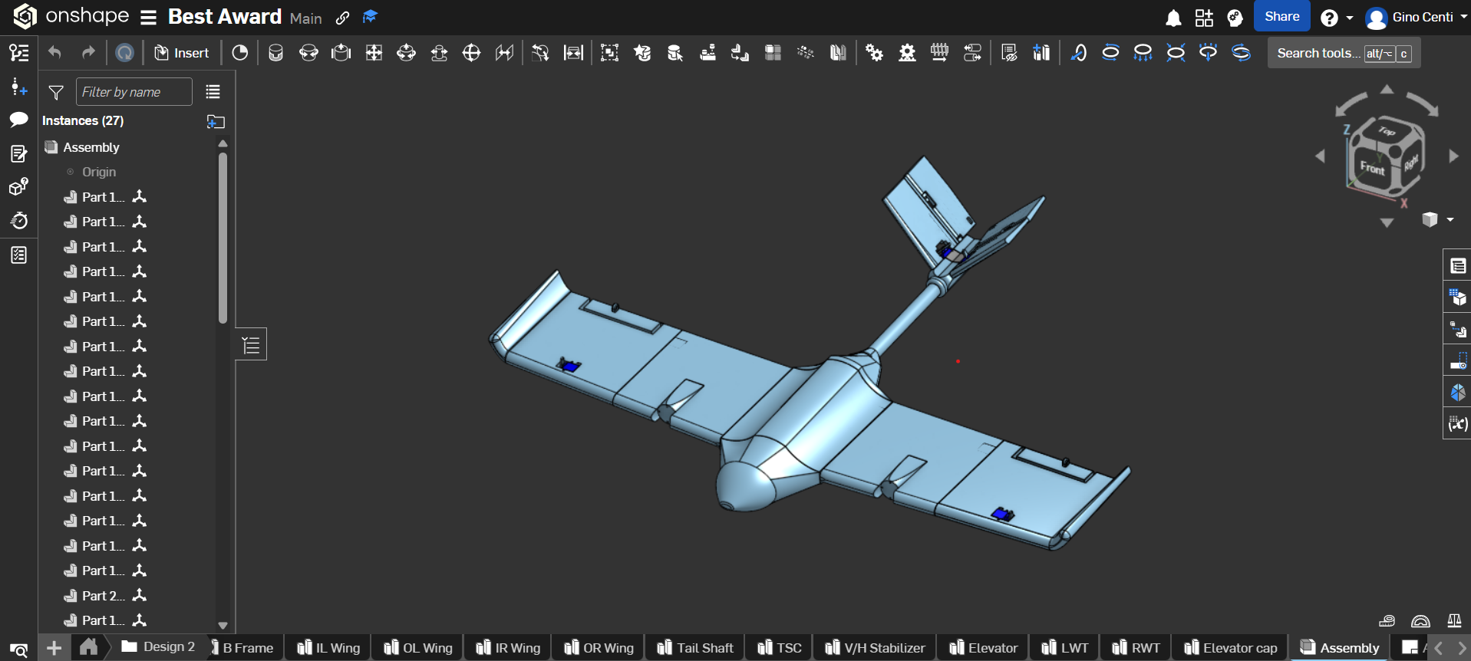This screenshot has height=661, width=1471.
Task: Rotate view using right arrow of cube
Action: [1453, 156]
